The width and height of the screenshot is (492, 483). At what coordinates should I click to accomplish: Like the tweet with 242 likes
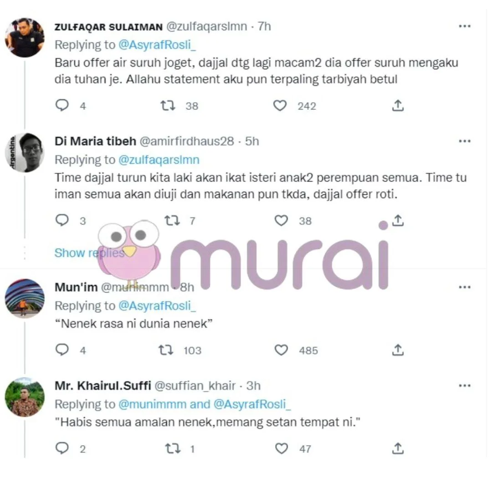tap(281, 106)
